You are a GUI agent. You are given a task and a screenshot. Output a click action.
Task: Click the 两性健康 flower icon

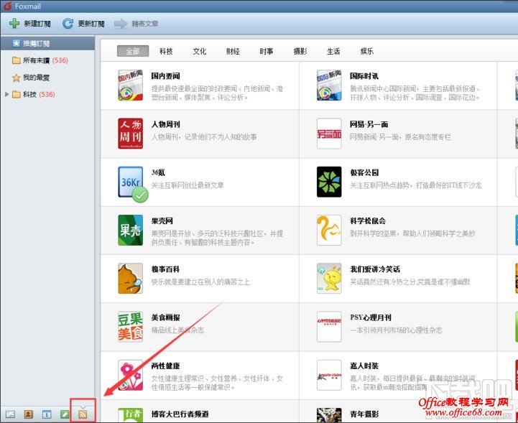pyautogui.click(x=131, y=375)
